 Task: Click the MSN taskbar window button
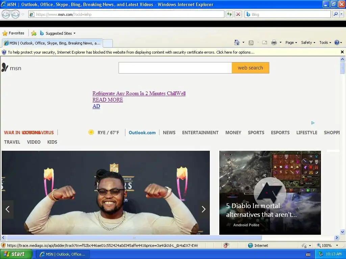(x=63, y=254)
